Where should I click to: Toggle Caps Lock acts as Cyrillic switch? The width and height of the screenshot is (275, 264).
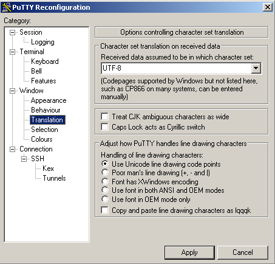(104, 127)
